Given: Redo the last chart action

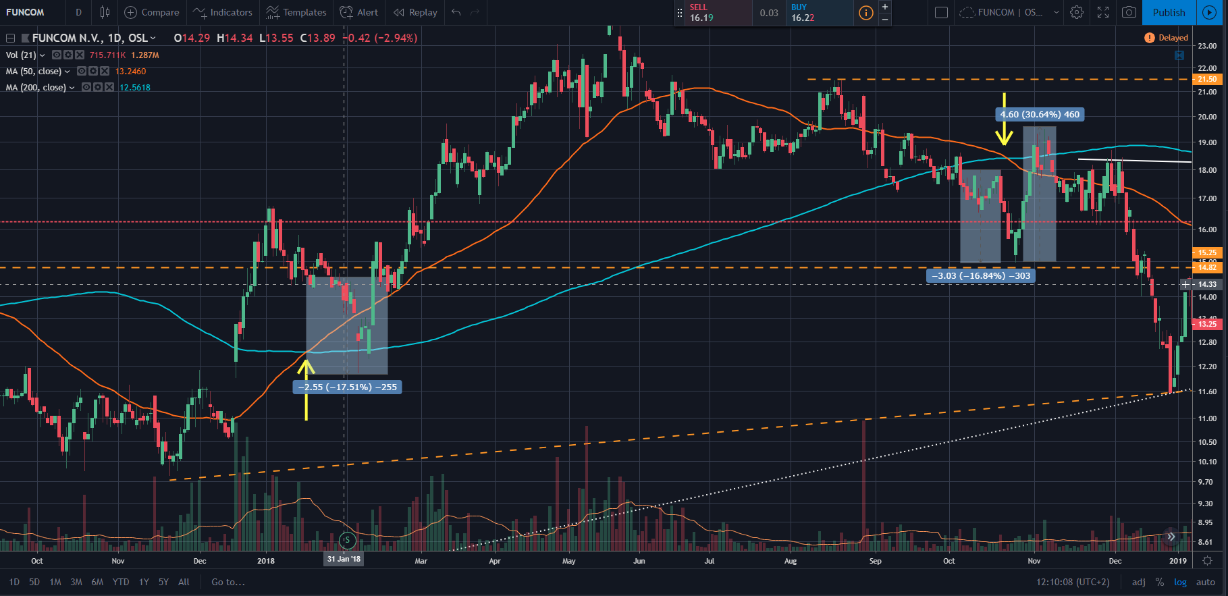Looking at the screenshot, I should click(x=475, y=12).
